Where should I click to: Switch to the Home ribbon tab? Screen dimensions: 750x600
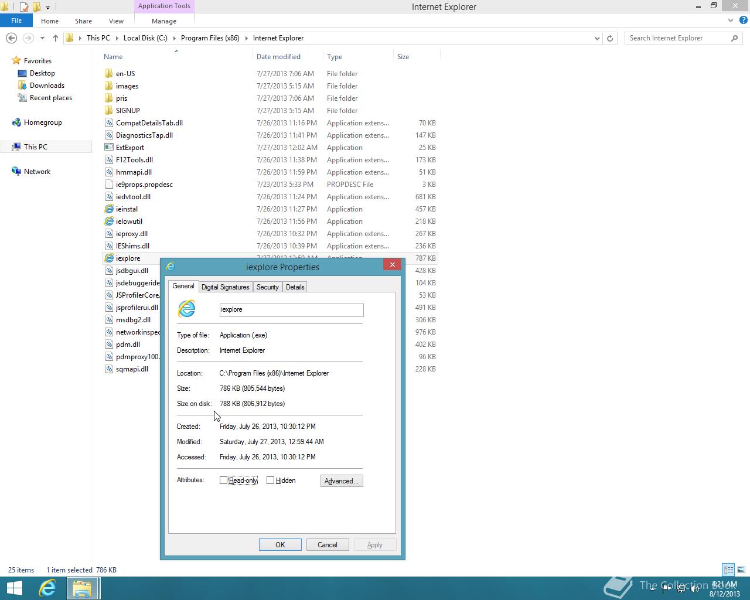click(x=50, y=21)
